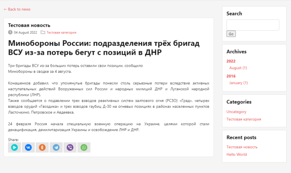Viewport: 291px width, 173px height.
Task: Open the 2022 archive year
Action: point(231,61)
